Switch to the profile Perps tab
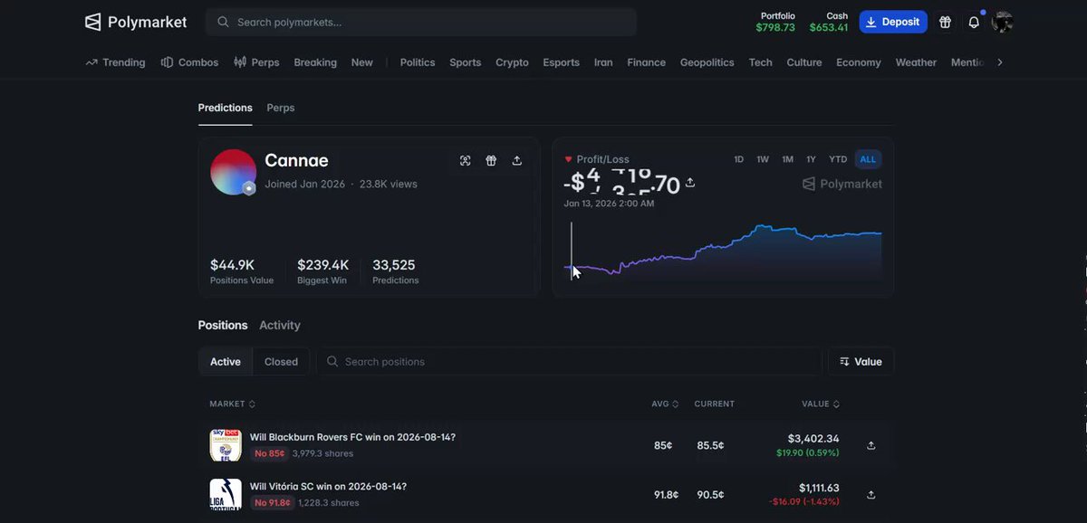Image resolution: width=1087 pixels, height=523 pixels. (x=281, y=108)
